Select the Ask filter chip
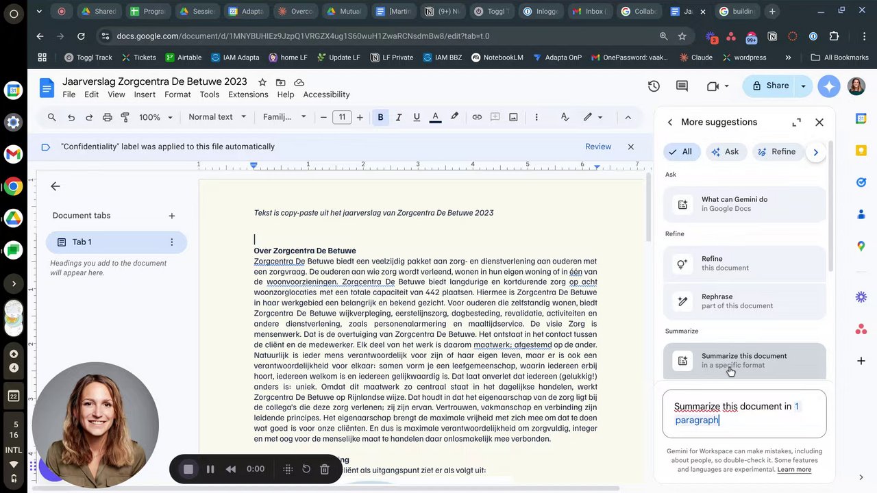Viewport: 877px width, 493px height. click(726, 152)
